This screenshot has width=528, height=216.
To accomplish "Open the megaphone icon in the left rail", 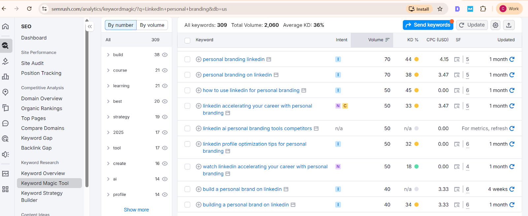I will 6,154.
